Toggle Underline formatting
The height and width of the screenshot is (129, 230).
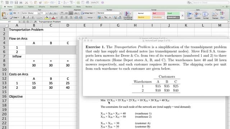pos(33,18)
